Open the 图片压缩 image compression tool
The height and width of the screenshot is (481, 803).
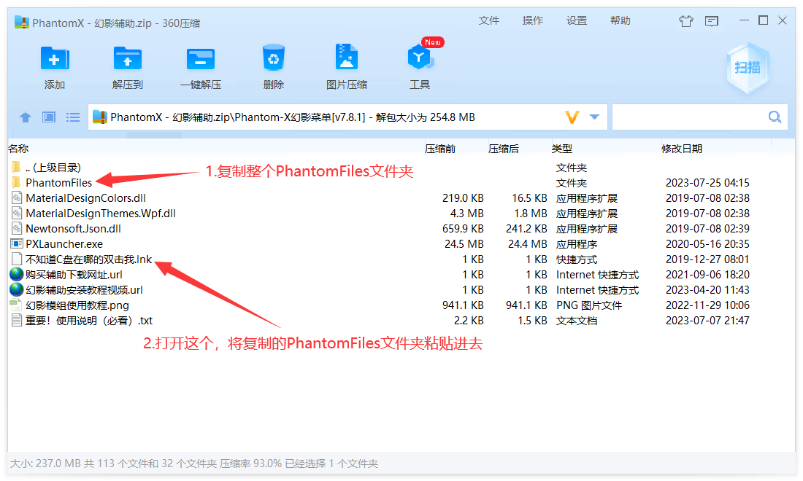point(347,57)
